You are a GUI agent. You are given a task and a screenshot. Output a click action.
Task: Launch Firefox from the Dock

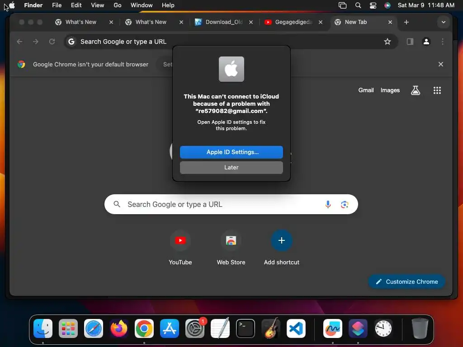pos(119,328)
